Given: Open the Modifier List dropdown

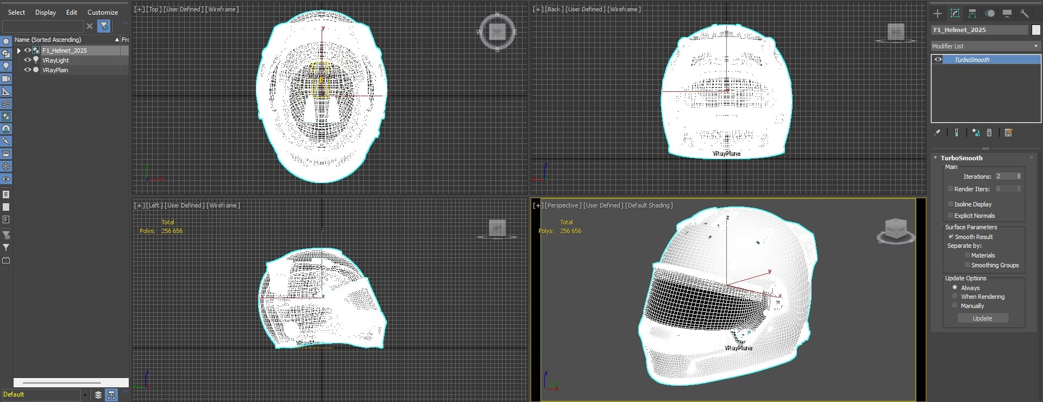Looking at the screenshot, I should (985, 46).
